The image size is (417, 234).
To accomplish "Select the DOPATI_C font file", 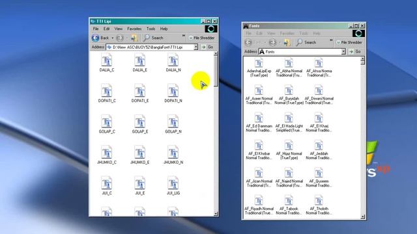I will pos(107,94).
